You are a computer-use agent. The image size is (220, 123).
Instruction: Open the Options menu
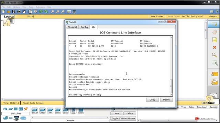tap(16, 7)
